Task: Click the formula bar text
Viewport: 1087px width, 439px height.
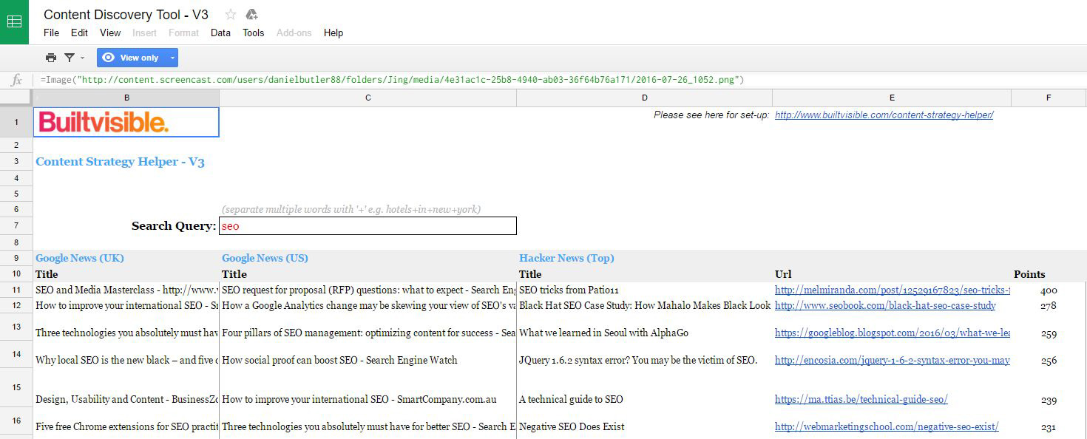Action: pyautogui.click(x=392, y=80)
